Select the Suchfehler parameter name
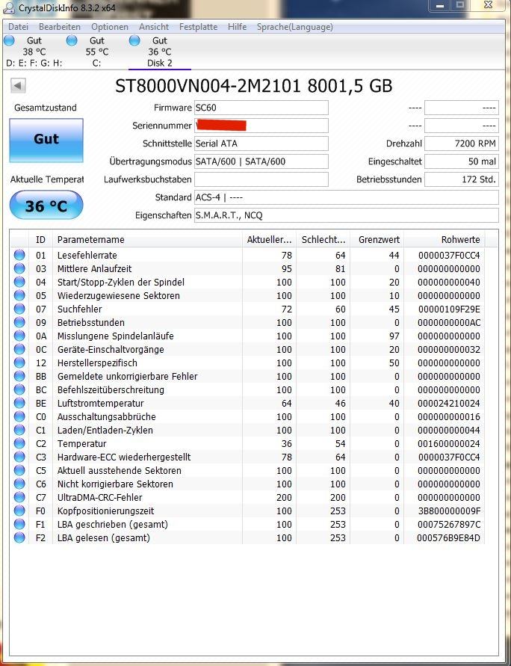This screenshot has height=666, width=511. pyautogui.click(x=79, y=309)
